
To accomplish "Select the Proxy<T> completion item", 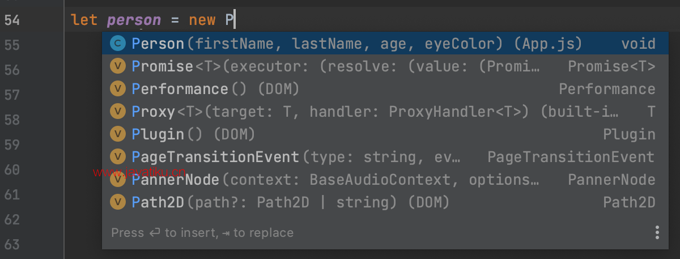I will (382, 112).
